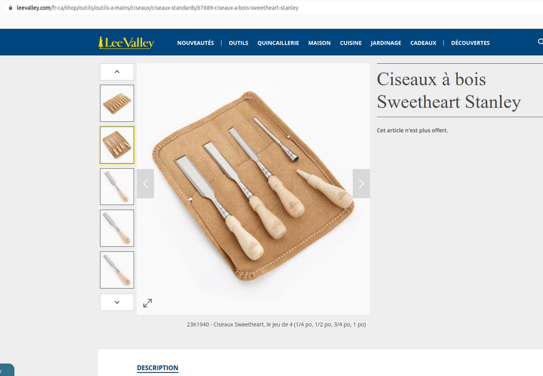
Task: Select the highlighted four-chisel set thumbnail
Action: pyautogui.click(x=117, y=145)
